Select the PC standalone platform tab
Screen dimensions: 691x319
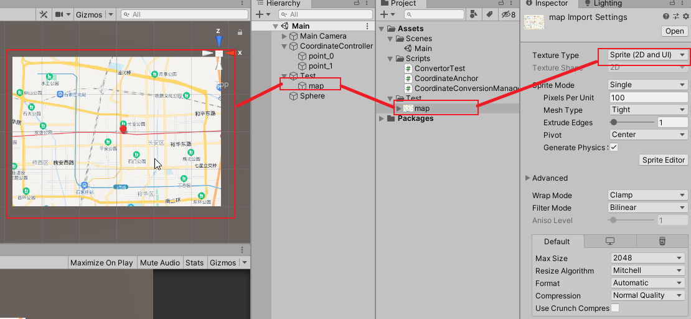tap(610, 241)
